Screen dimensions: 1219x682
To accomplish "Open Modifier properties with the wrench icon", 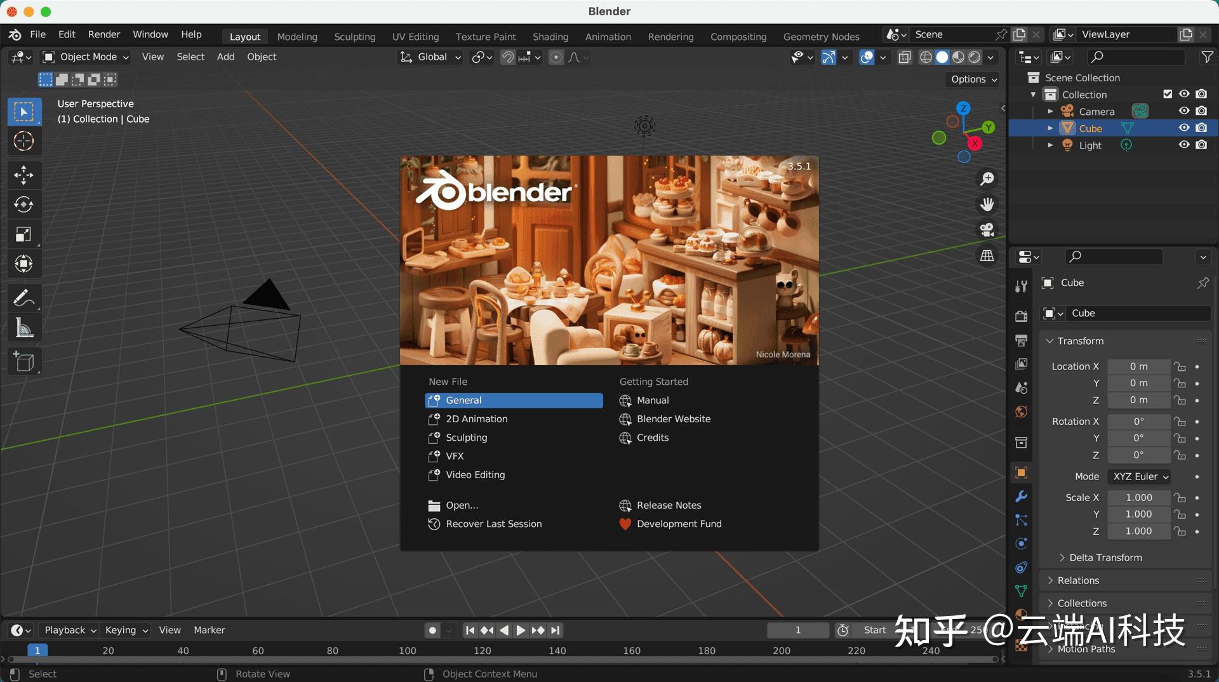I will 1021,497.
